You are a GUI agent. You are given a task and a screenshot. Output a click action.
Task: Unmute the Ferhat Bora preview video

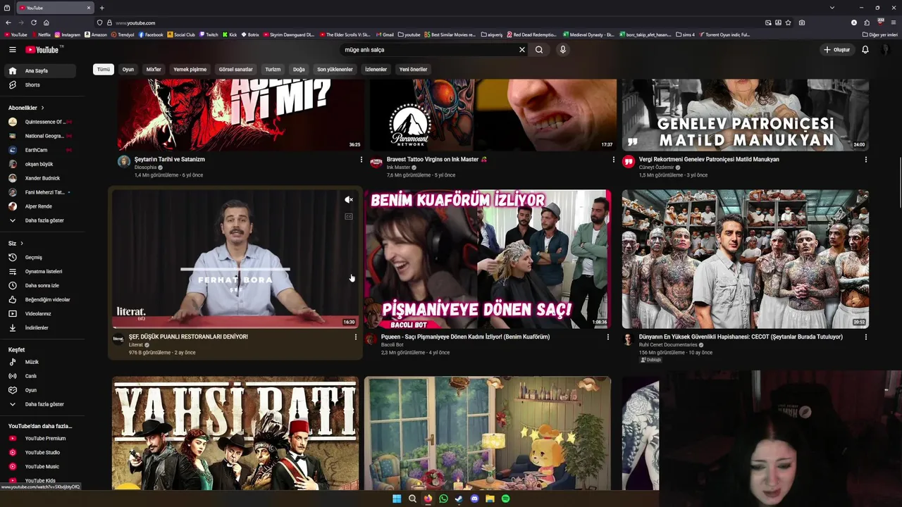coord(348,200)
